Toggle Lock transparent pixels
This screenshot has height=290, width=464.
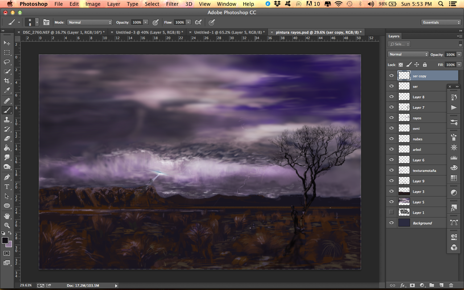tap(401, 65)
